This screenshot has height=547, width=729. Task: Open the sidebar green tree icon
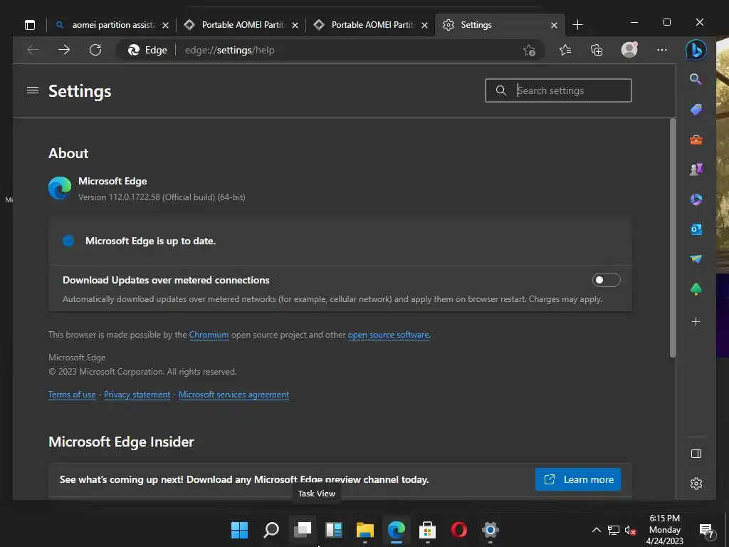click(x=696, y=289)
